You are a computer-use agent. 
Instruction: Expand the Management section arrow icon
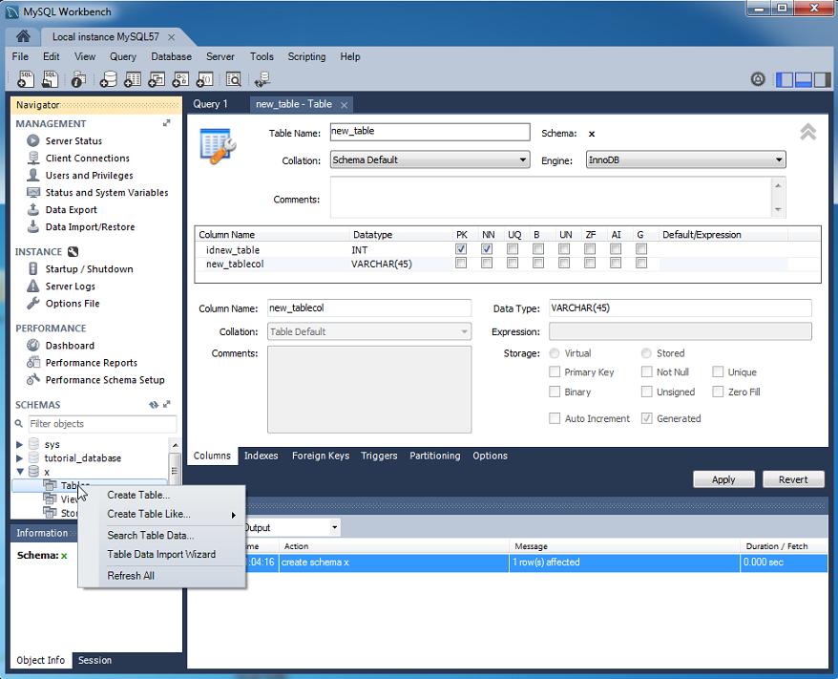[x=167, y=123]
